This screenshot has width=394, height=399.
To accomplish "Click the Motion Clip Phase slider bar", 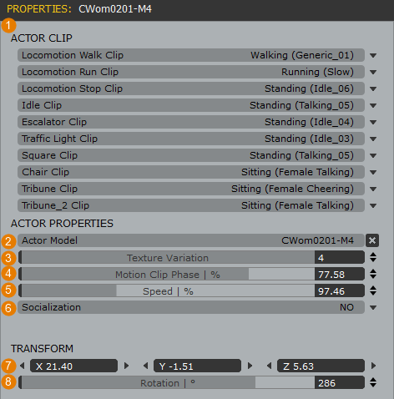I will tap(168, 274).
